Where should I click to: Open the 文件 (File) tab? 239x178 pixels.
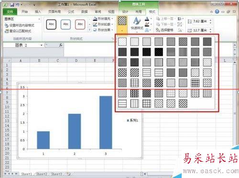[10, 11]
